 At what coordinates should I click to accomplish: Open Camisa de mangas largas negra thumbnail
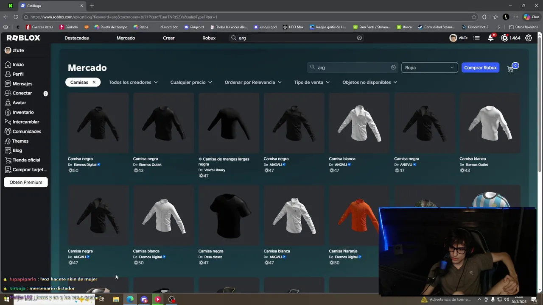(x=229, y=123)
